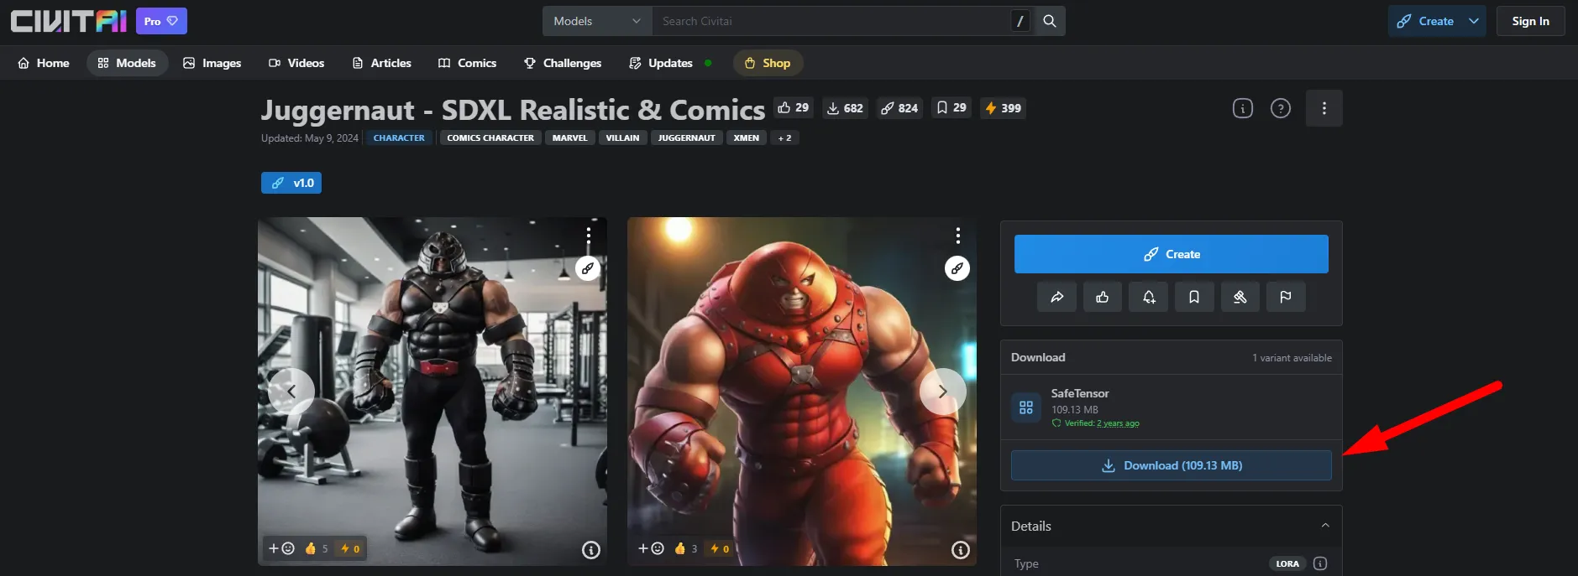Click remix brush icon on gym image
This screenshot has height=576, width=1578.
coord(588,268)
